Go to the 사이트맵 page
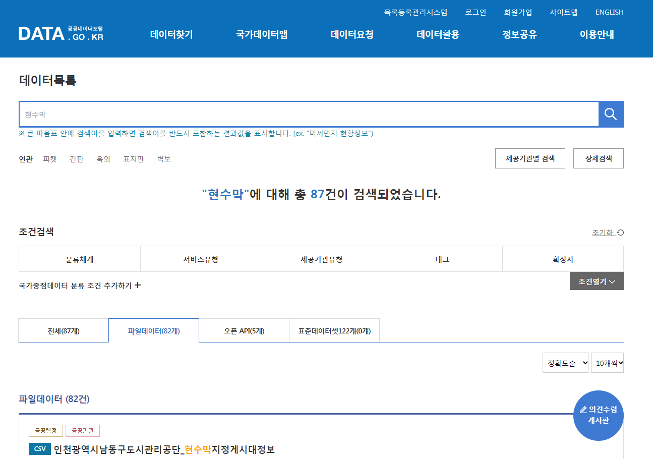Viewport: 653px width, 459px height. (564, 12)
